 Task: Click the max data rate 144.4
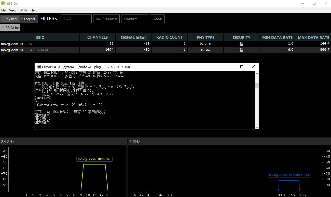tap(325, 44)
